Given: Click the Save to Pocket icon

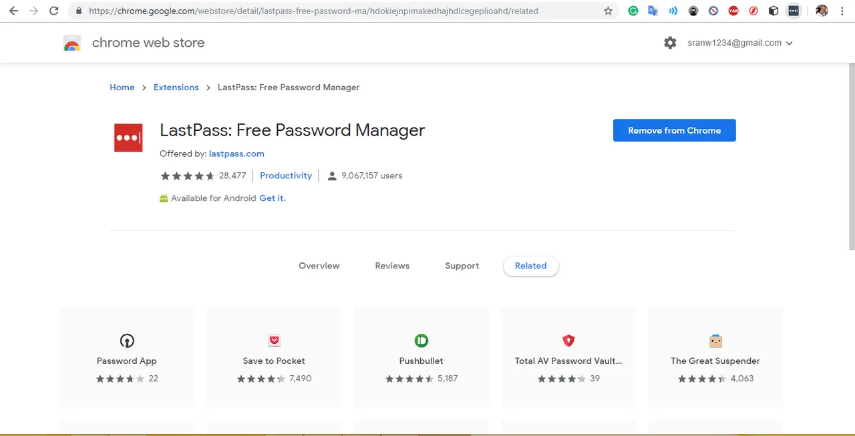Looking at the screenshot, I should coord(274,341).
